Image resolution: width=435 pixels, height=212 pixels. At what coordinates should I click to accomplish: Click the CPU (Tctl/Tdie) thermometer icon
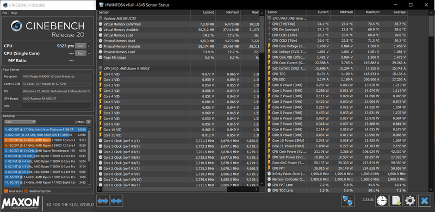tap(269, 24)
